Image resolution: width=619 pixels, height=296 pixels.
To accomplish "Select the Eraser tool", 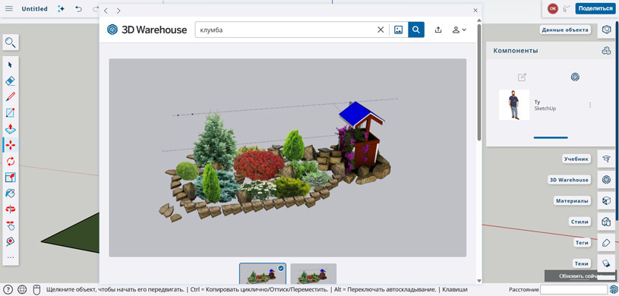I will coord(11,81).
